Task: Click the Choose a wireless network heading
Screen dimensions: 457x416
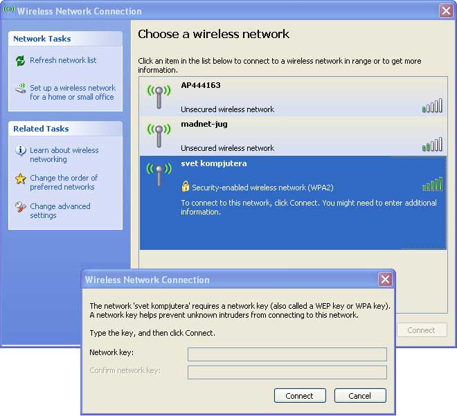Action: [x=213, y=34]
